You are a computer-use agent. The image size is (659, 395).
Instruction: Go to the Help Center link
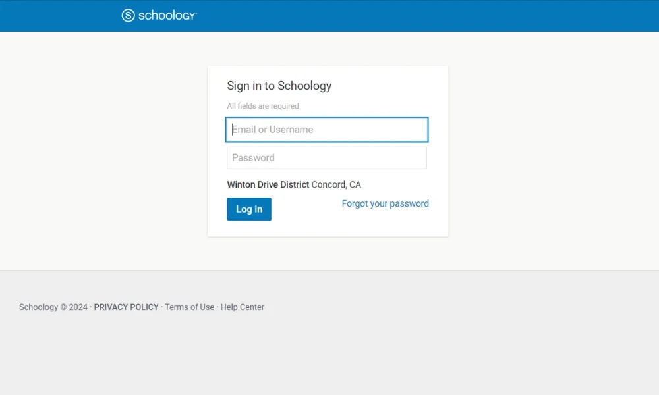pyautogui.click(x=243, y=307)
